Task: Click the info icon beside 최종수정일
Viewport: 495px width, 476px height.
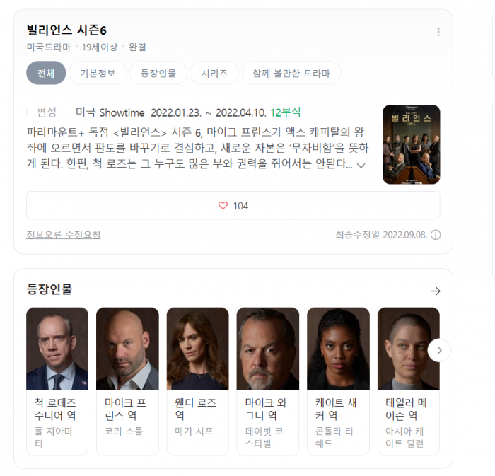Action: 436,235
